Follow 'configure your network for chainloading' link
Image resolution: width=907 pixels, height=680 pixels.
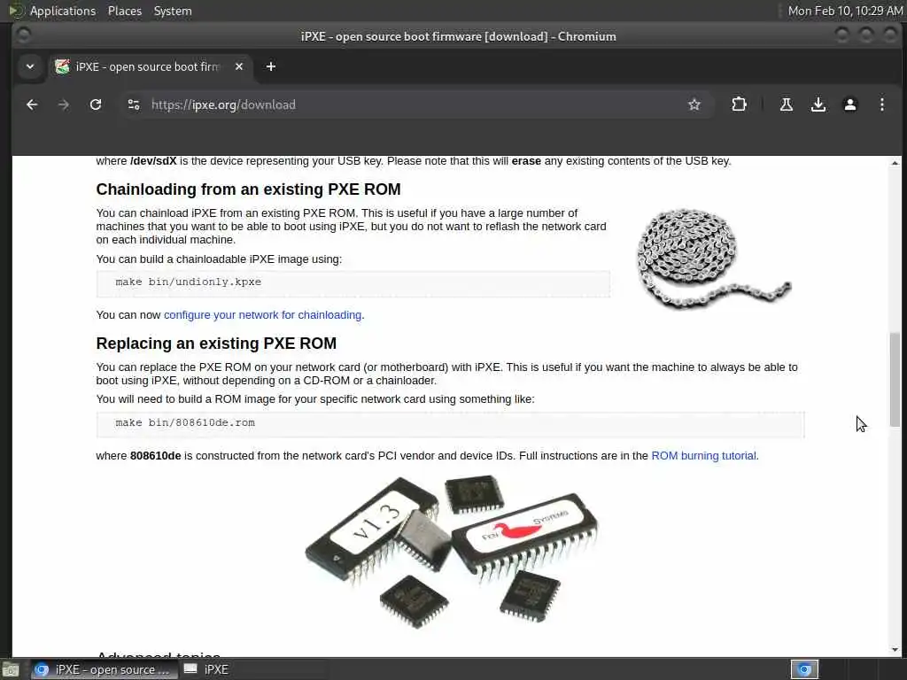[262, 315]
